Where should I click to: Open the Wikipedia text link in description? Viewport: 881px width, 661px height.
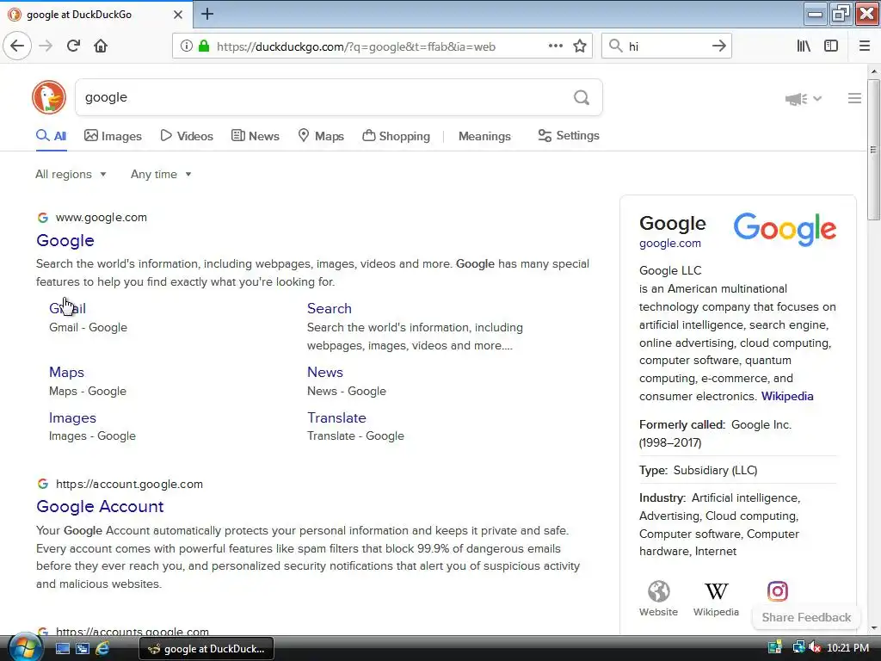pos(787,396)
